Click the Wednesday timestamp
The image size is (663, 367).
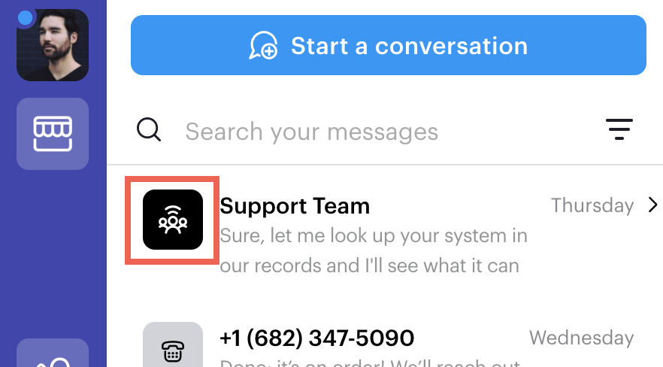[x=581, y=338]
